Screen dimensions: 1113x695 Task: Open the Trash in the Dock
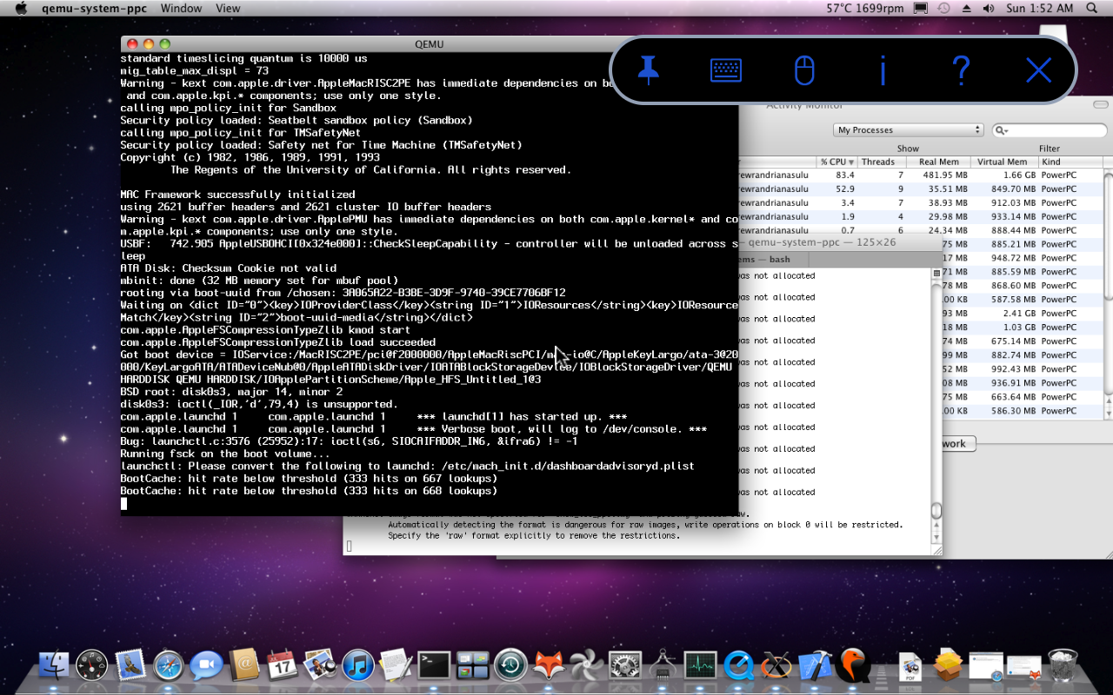click(x=1063, y=665)
